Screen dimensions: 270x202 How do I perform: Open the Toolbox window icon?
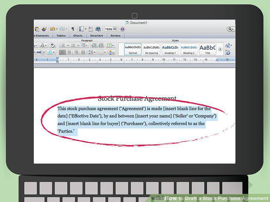point(90,29)
